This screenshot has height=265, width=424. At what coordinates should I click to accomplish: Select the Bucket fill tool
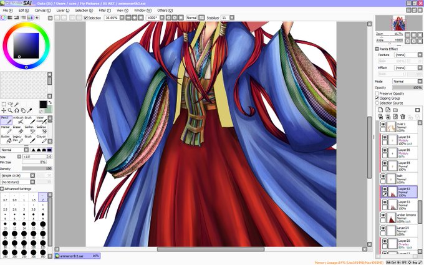click(x=6, y=139)
